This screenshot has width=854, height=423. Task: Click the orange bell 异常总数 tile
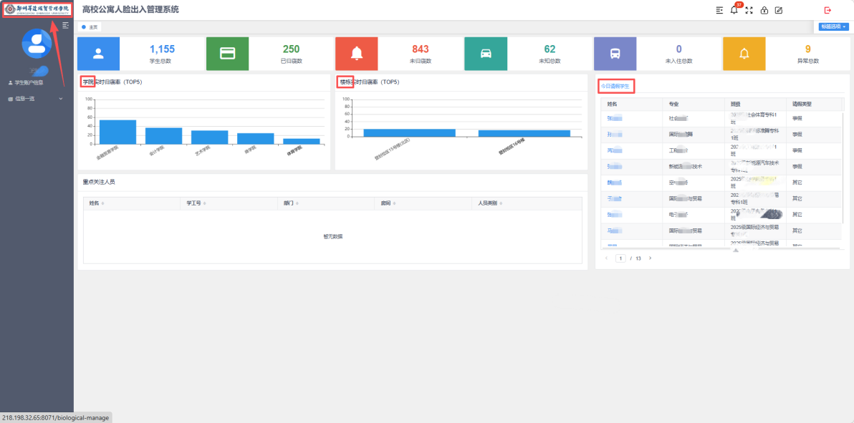click(744, 53)
